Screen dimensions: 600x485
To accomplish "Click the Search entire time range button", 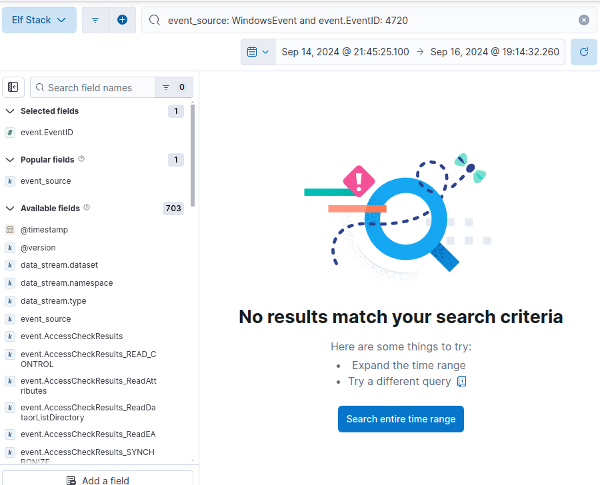I will tap(401, 419).
